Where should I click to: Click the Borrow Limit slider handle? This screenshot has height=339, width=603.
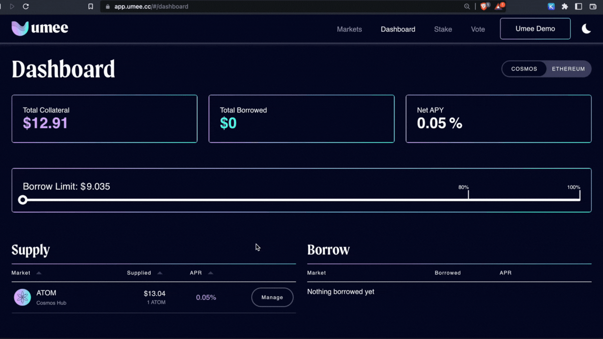(x=23, y=200)
